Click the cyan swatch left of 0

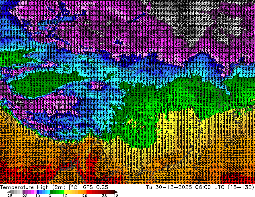(49, 192)
